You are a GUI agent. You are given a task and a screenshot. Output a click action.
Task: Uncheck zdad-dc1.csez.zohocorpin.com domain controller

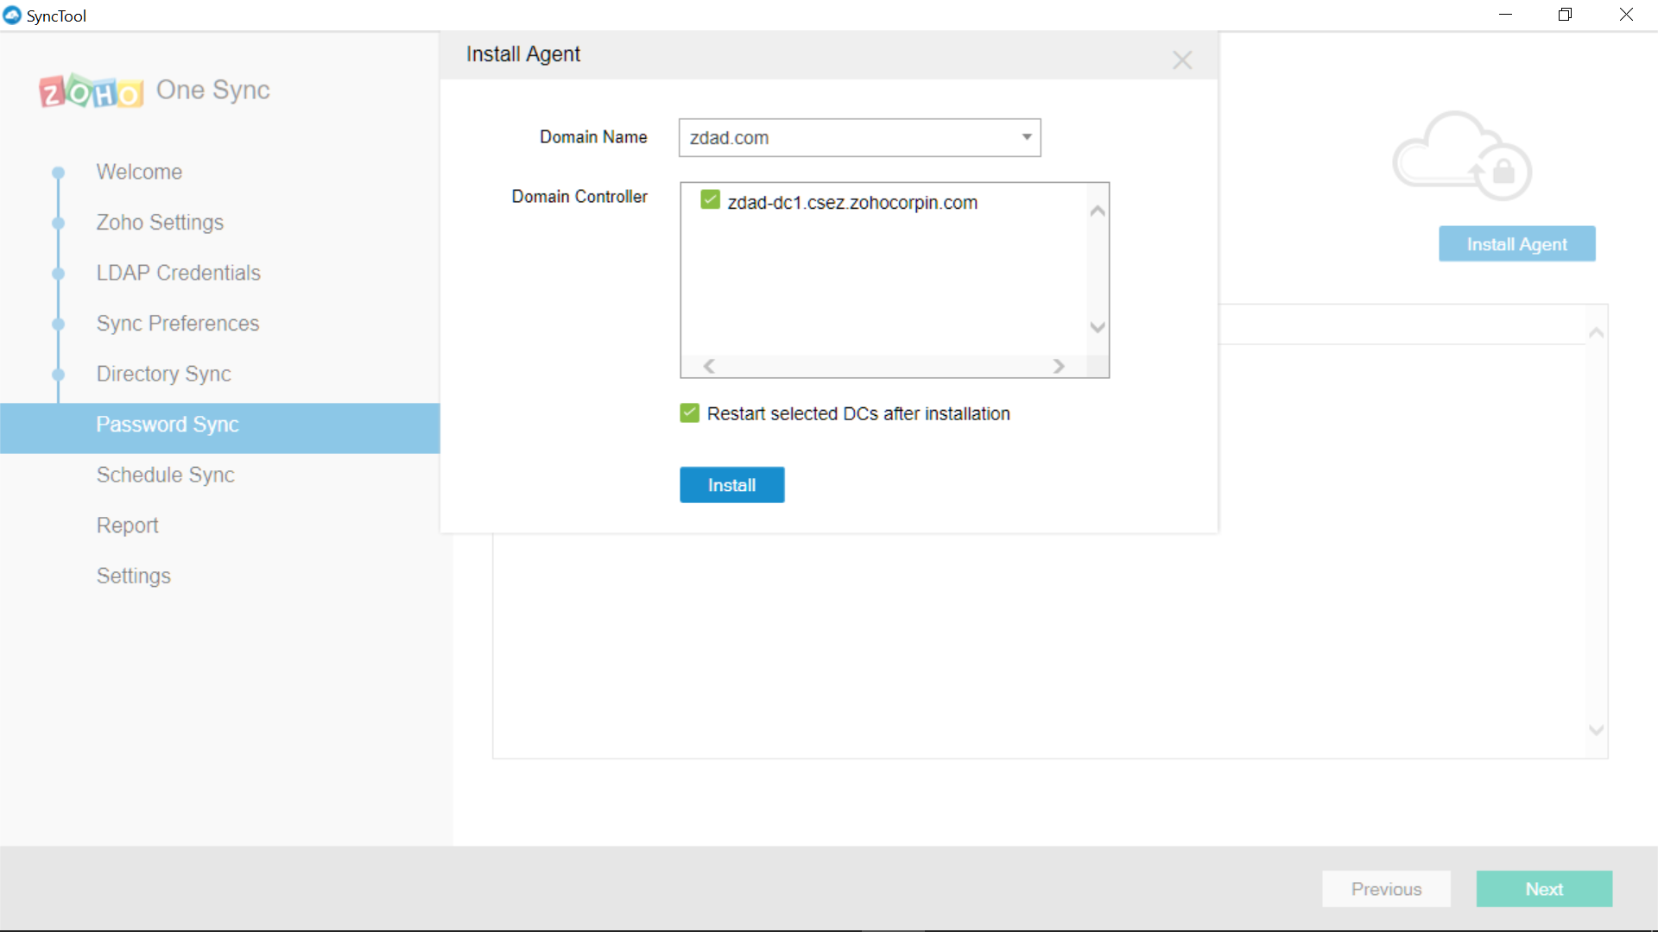click(x=710, y=201)
